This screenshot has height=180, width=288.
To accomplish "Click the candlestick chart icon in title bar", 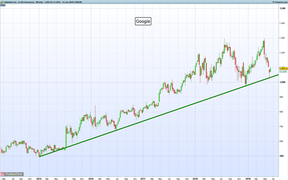I will (2, 2).
